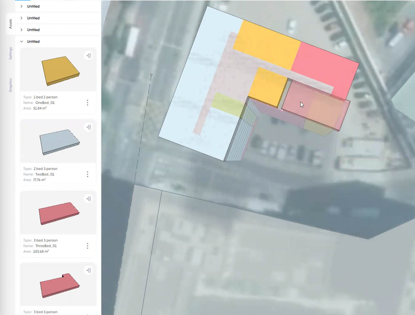This screenshot has width=415, height=315.
Task: Select the blue-gray TwoBed_01 model thumbnail
Action: (x=59, y=142)
